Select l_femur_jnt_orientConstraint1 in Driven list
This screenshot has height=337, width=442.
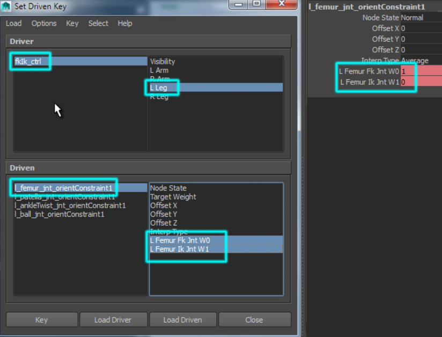point(80,188)
